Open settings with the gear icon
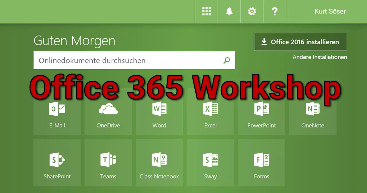 click(x=252, y=11)
